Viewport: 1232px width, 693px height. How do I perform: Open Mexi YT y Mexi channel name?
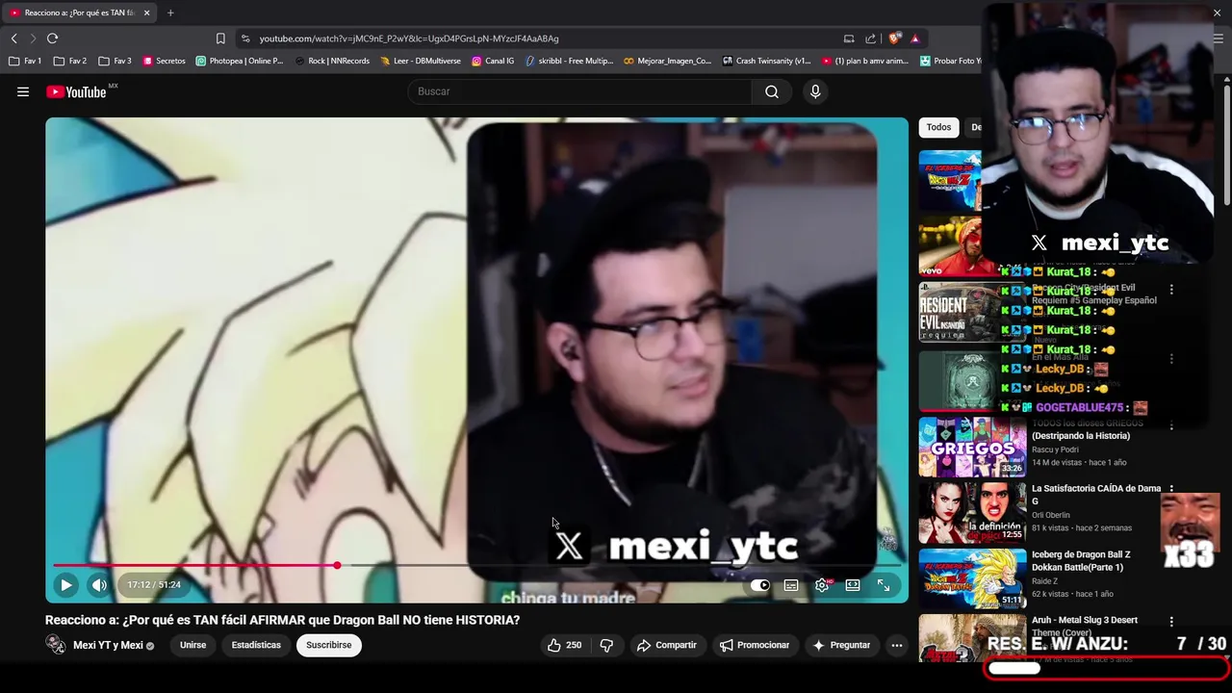108,645
